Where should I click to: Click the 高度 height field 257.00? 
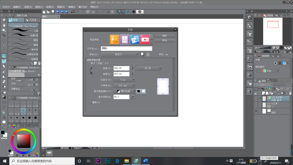[121, 74]
